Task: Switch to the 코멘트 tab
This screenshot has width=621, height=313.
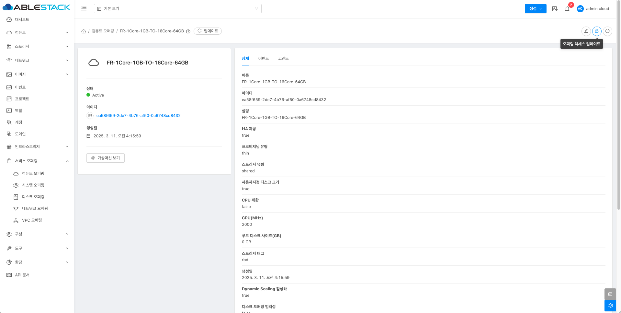Action: coord(283,58)
